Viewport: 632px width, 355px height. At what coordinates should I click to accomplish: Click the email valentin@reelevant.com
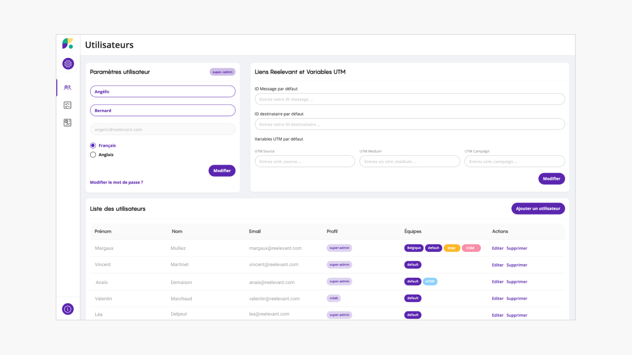pyautogui.click(x=274, y=299)
